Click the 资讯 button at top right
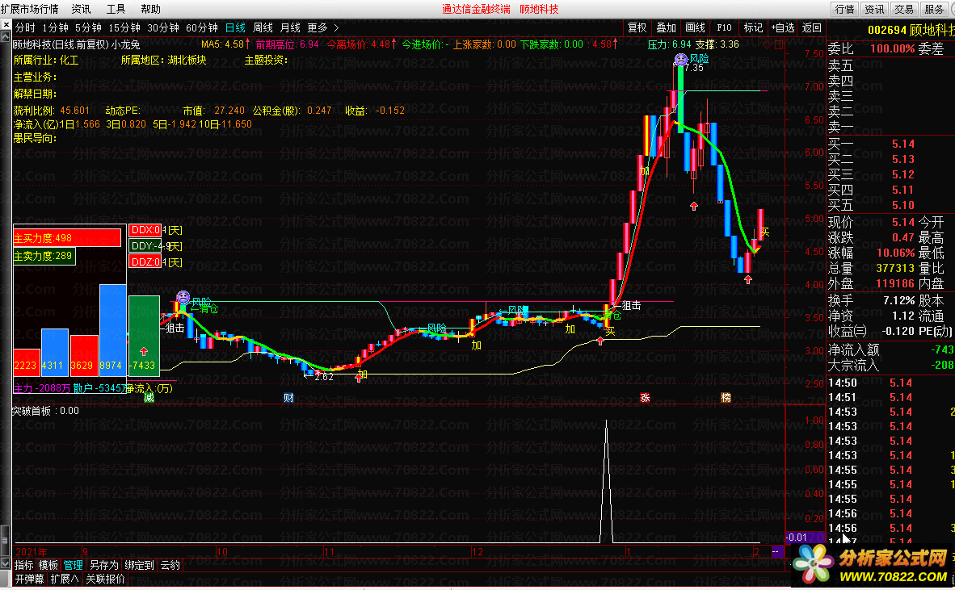The height and width of the screenshot is (590, 955). (874, 9)
